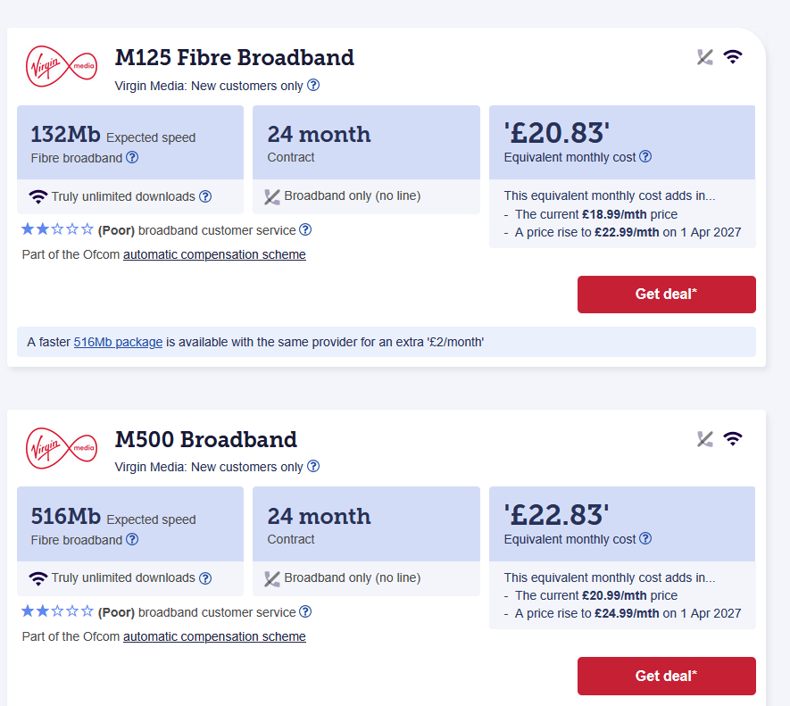Open help for £22.83 equivalent monthly cost
Viewport: 790px width, 706px height.
(x=645, y=539)
